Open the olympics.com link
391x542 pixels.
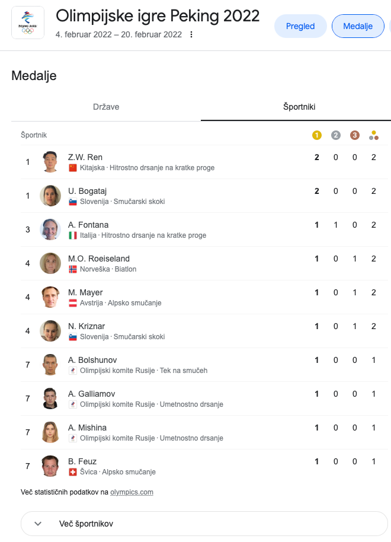pyautogui.click(x=132, y=492)
